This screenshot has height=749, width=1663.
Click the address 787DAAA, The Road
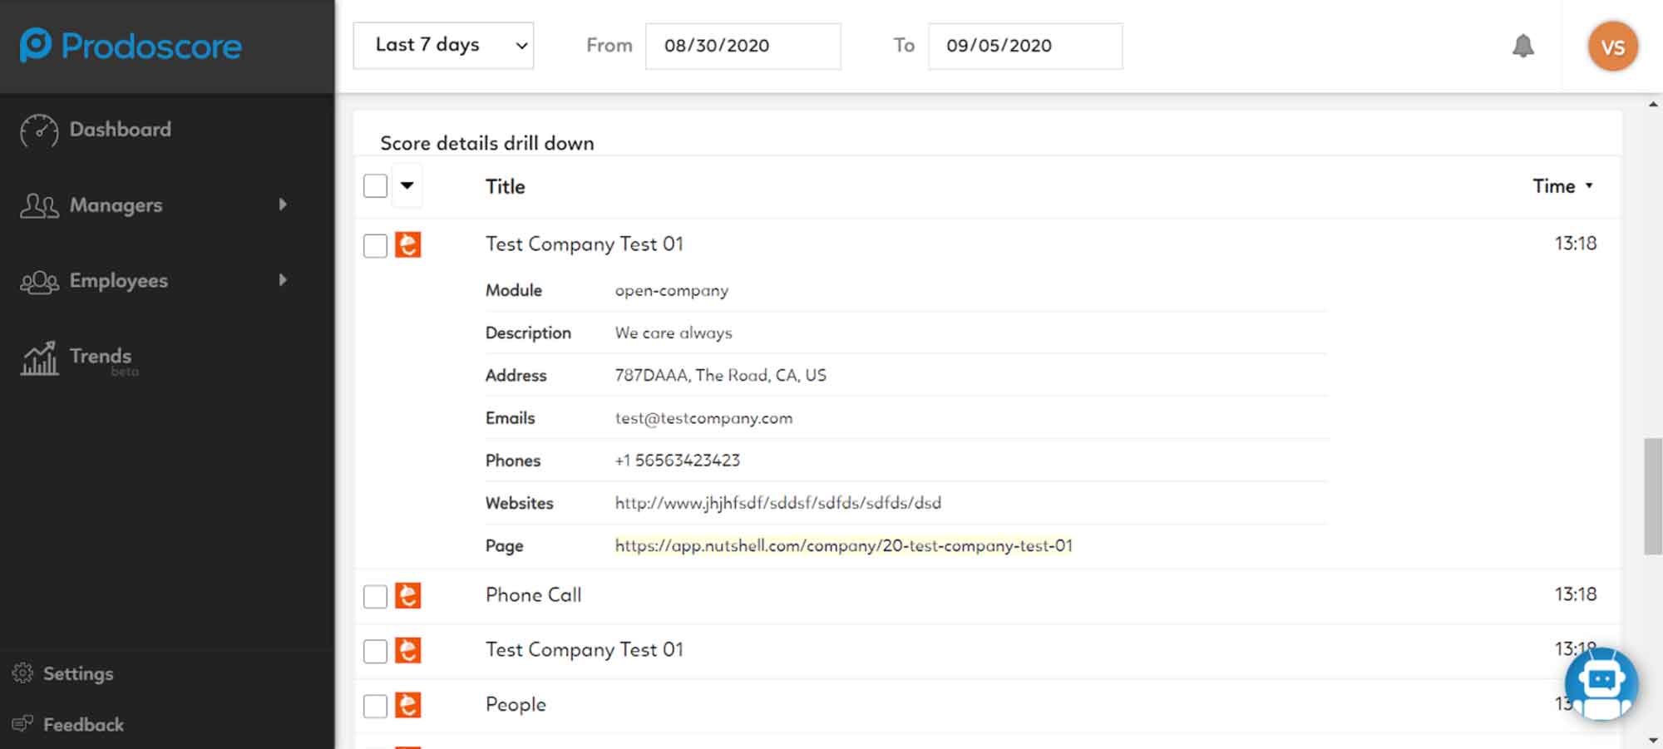[720, 375]
